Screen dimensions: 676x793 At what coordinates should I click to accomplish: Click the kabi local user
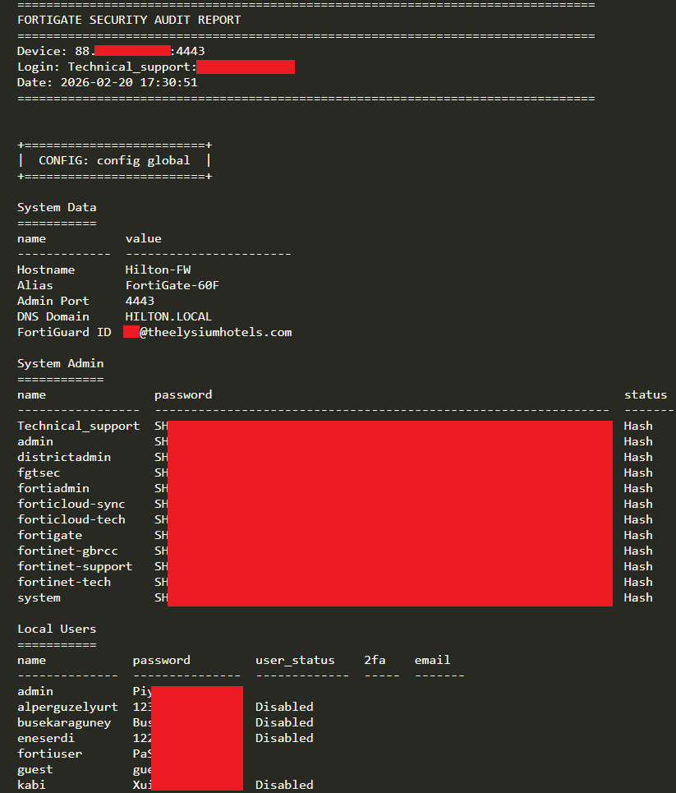tap(31, 785)
